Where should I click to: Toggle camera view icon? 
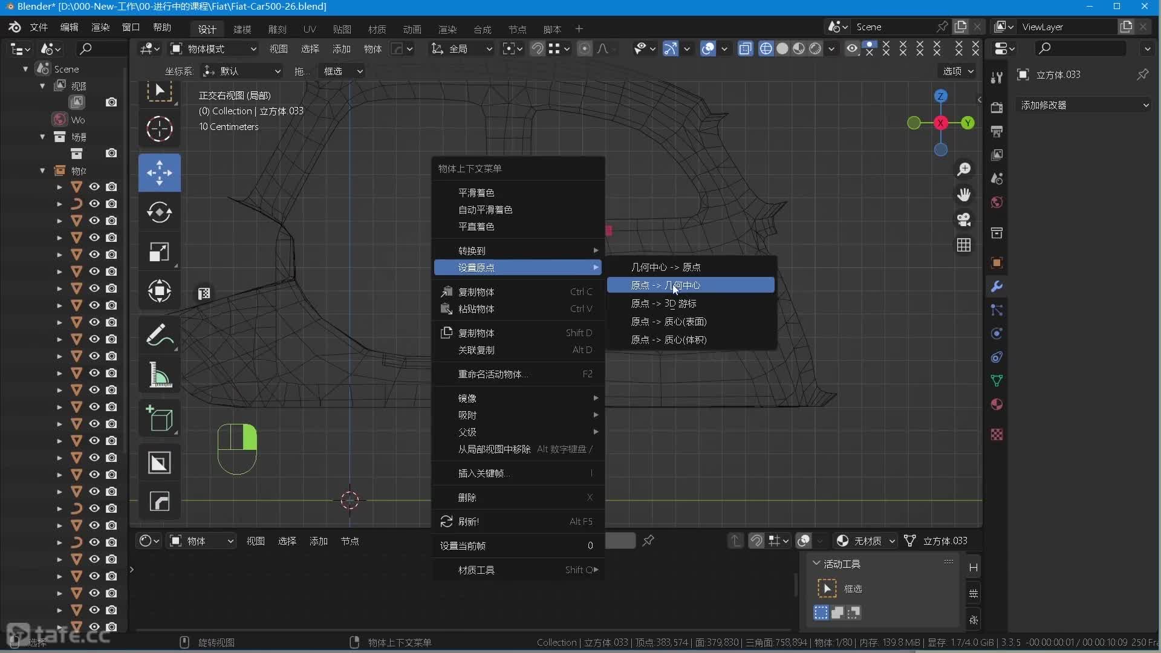tap(964, 219)
